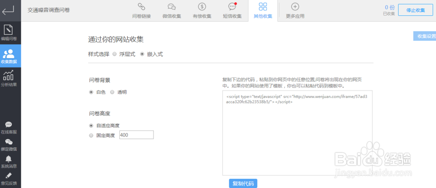436x188 pixels.
Task: Click the 绑定微信 WeChat icon
Action: click(9, 141)
